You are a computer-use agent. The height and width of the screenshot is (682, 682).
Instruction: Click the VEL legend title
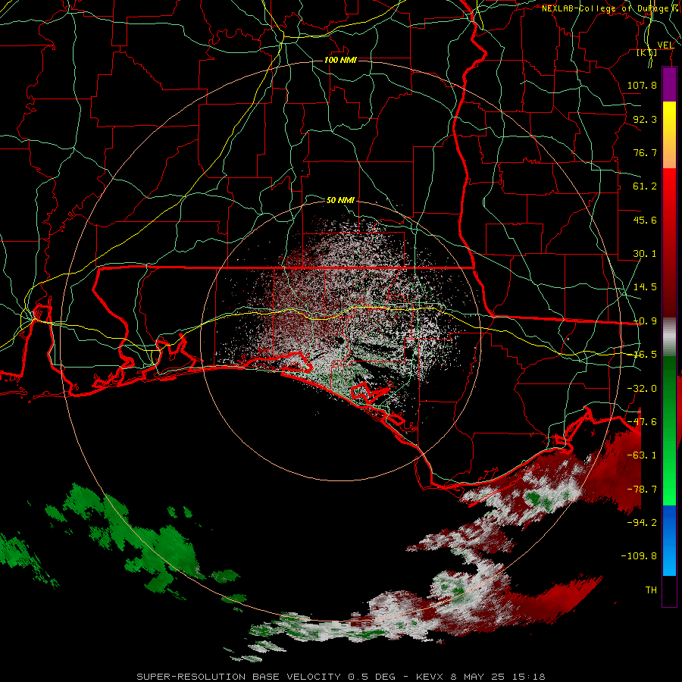[x=665, y=45]
